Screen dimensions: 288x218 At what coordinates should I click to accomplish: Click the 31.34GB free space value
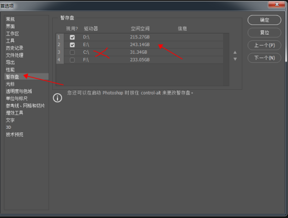click(x=139, y=52)
